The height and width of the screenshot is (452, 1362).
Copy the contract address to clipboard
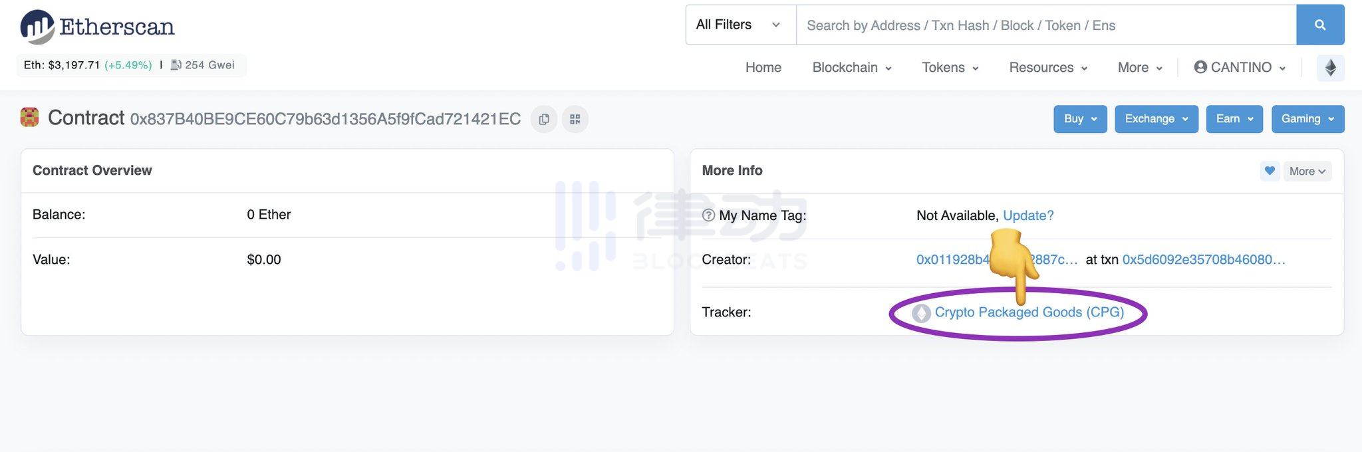(544, 119)
